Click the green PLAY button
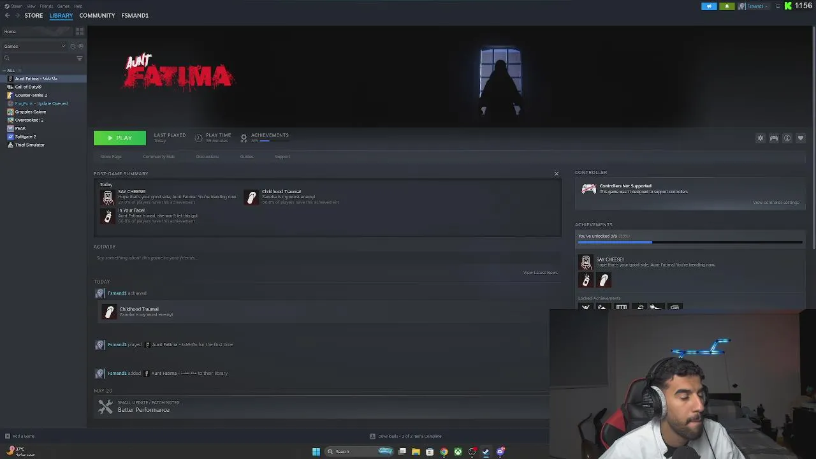 (120, 138)
